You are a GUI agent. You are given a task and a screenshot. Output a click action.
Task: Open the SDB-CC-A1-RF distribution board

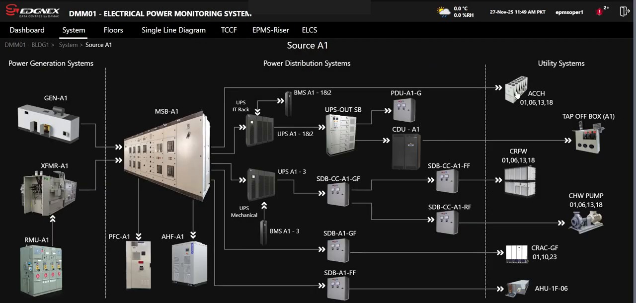(447, 223)
